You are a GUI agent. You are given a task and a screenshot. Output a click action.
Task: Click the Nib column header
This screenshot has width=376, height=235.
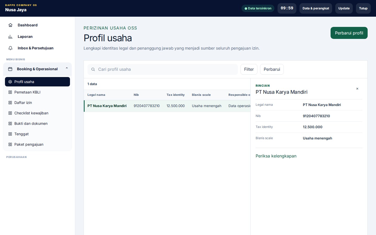click(136, 95)
